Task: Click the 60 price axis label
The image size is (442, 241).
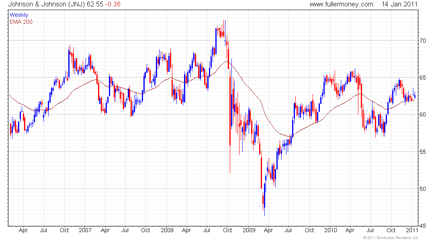Action: click(x=423, y=114)
